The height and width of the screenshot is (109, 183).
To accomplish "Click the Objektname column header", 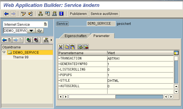I will pos(27,47).
